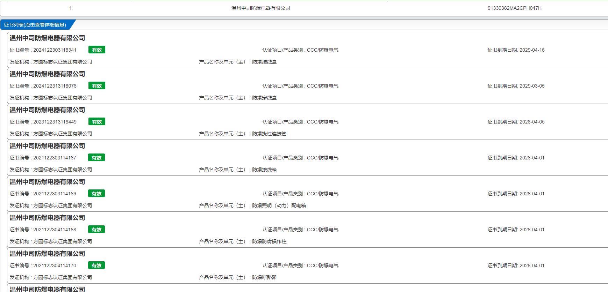Image resolution: width=608 pixels, height=292 pixels.
Task: Open certificate 2021122303114167 details
Action: click(x=55, y=158)
